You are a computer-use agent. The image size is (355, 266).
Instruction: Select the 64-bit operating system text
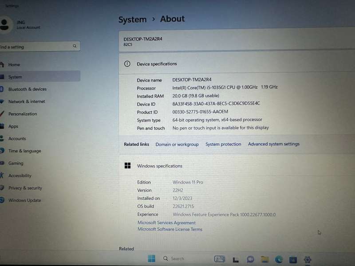[x=217, y=120]
